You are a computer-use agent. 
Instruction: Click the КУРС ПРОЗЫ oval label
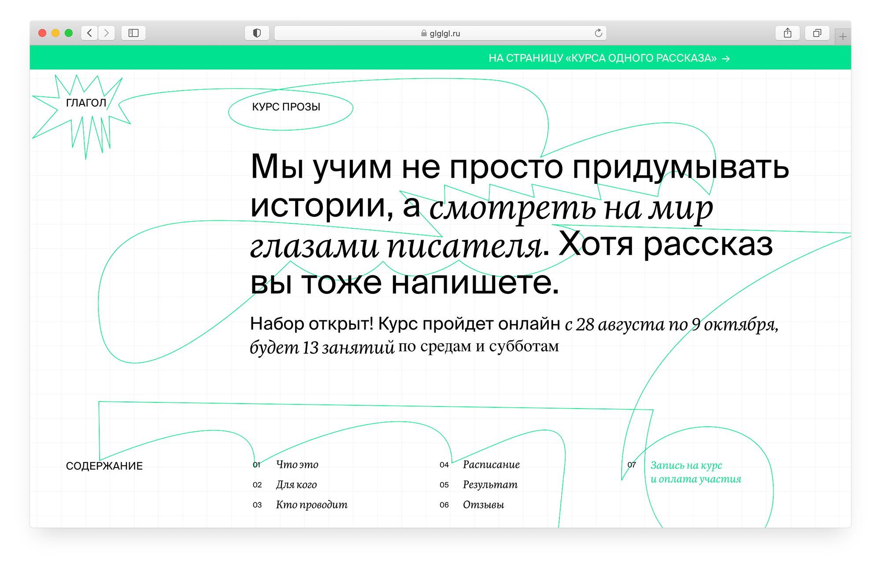click(286, 107)
